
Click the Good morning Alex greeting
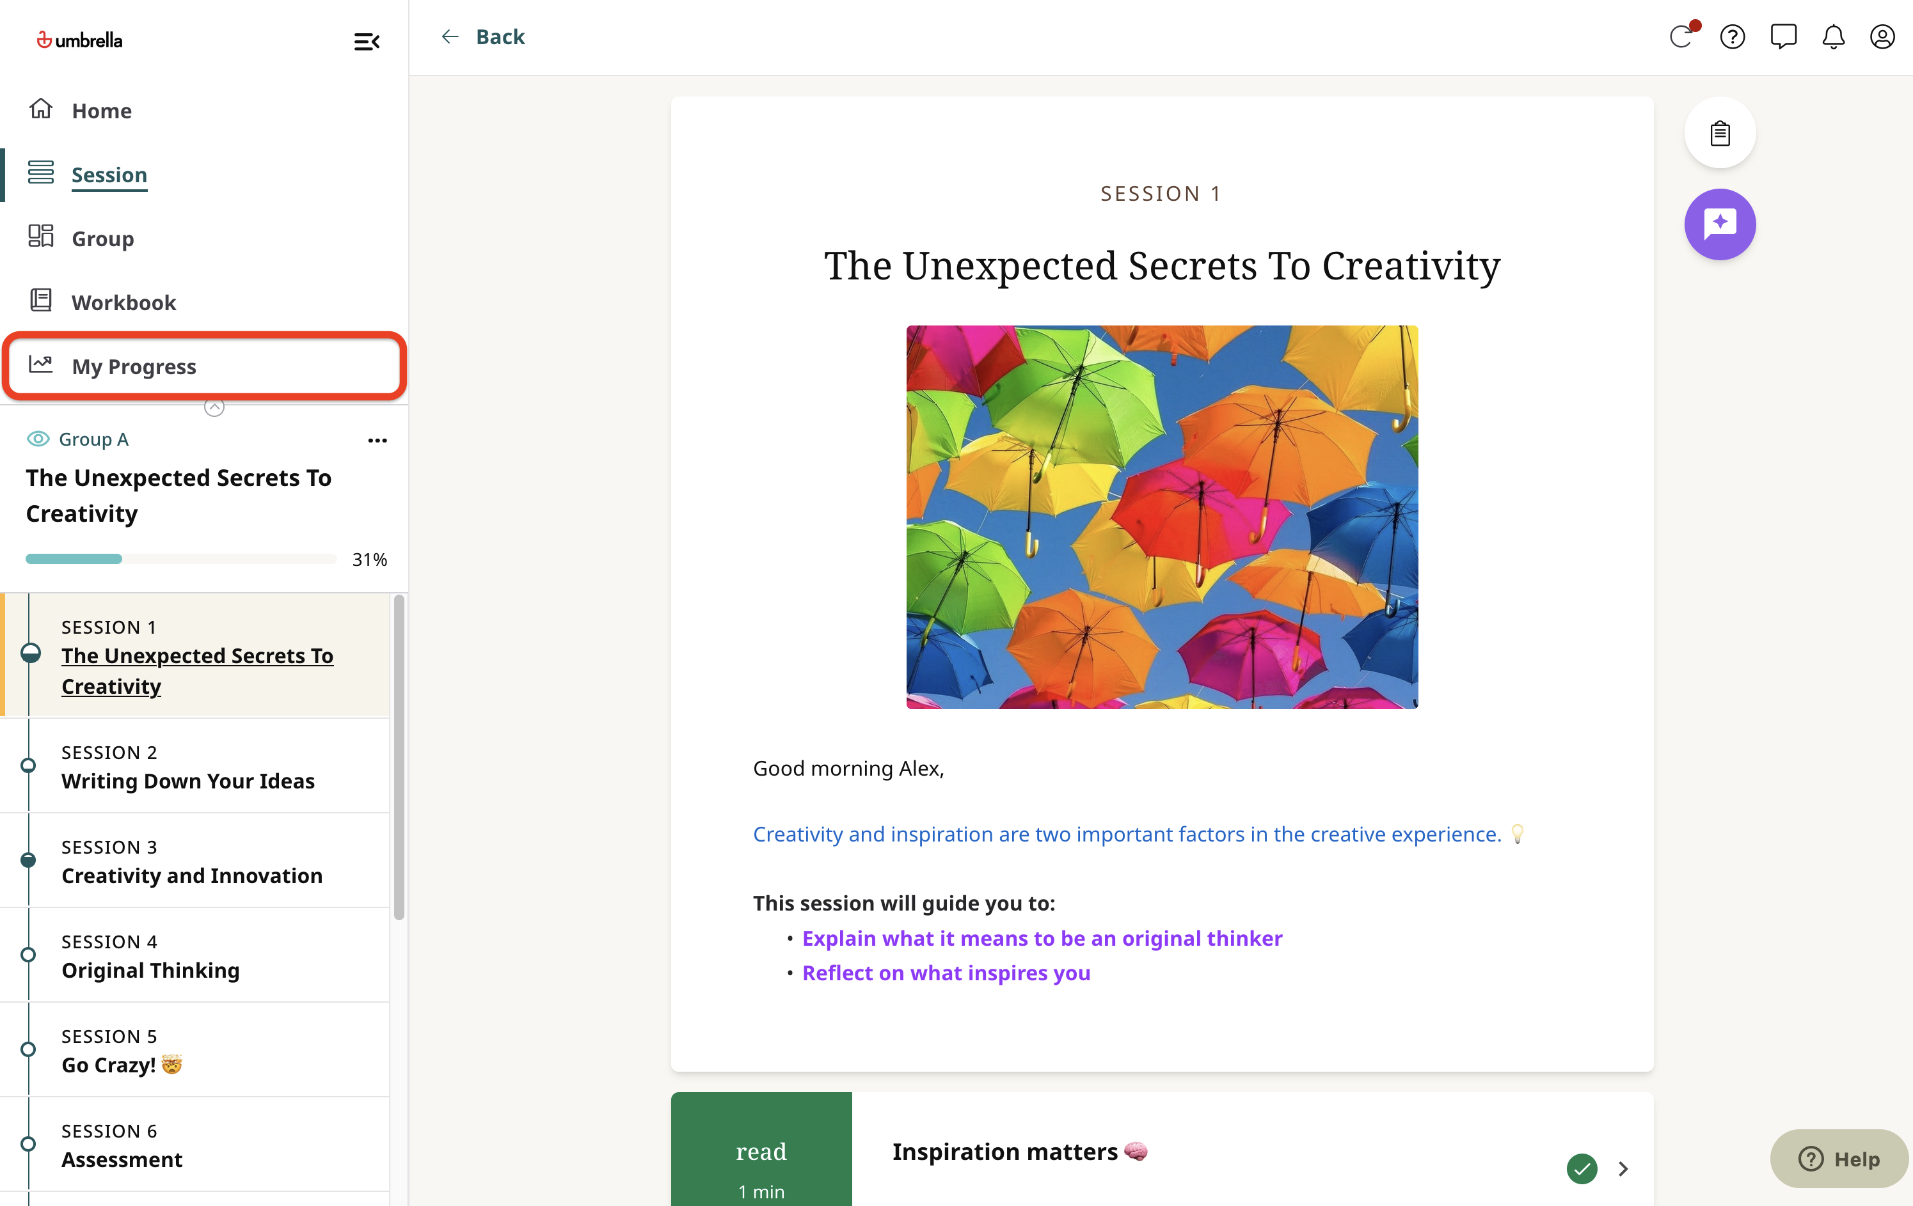[848, 768]
